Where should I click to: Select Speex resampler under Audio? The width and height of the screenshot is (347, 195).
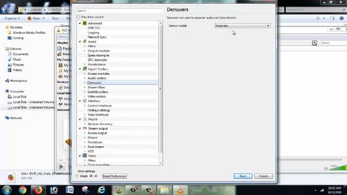coord(99,55)
